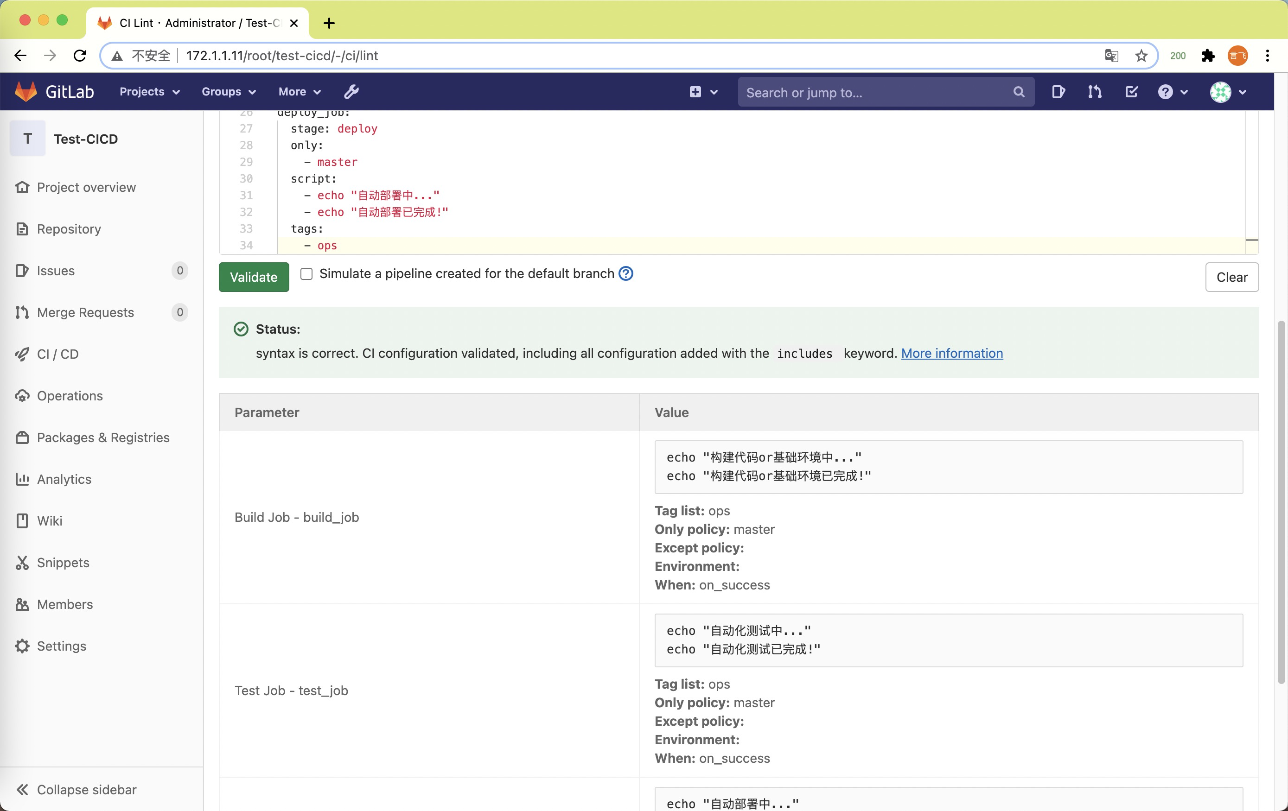
Task: Open Merge Requests in the sidebar
Action: coord(102,312)
